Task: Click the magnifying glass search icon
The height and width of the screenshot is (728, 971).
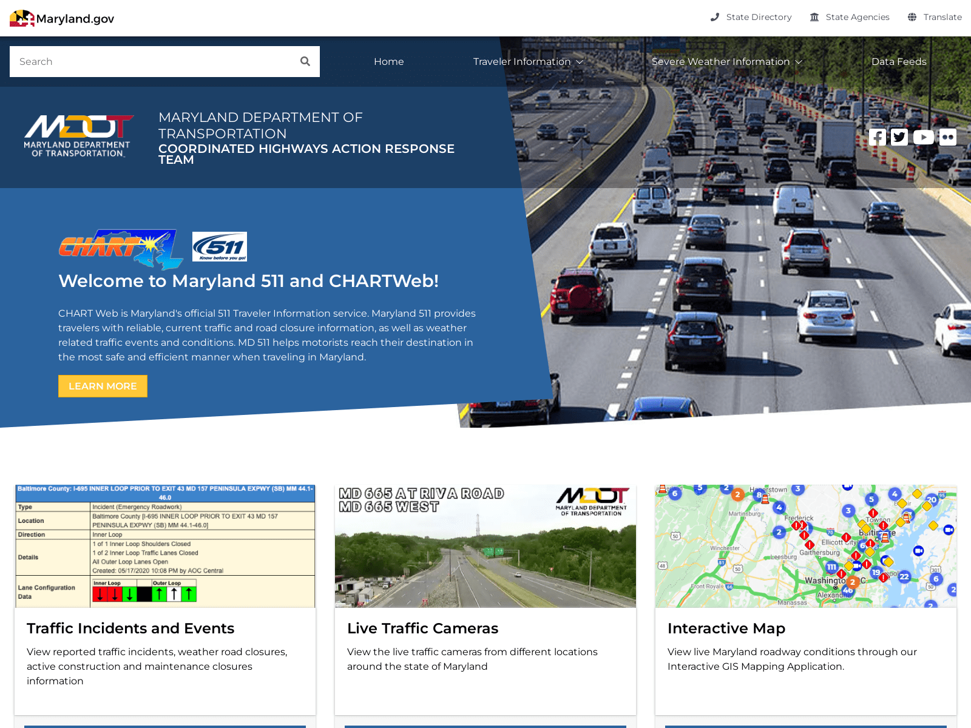Action: point(305,61)
